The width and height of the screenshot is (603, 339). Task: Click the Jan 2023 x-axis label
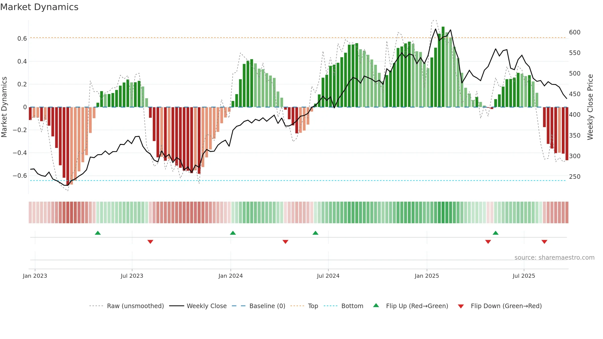pos(35,276)
